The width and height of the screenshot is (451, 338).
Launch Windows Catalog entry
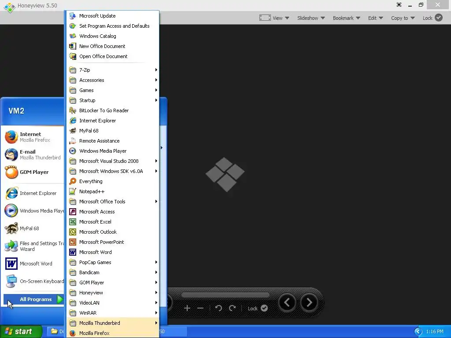click(x=113, y=36)
